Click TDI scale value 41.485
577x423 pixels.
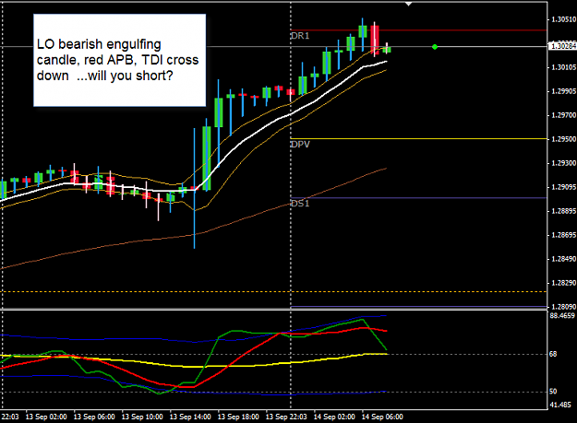(559, 405)
